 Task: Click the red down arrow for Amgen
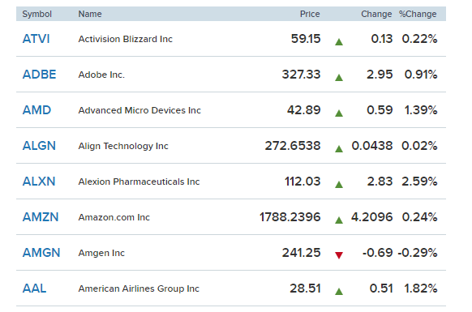339,255
